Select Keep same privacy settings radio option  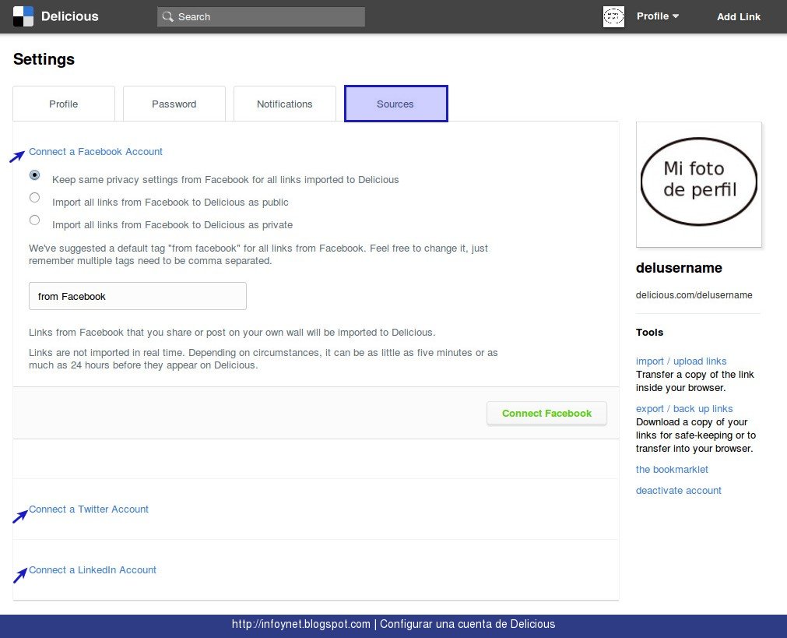click(x=34, y=174)
